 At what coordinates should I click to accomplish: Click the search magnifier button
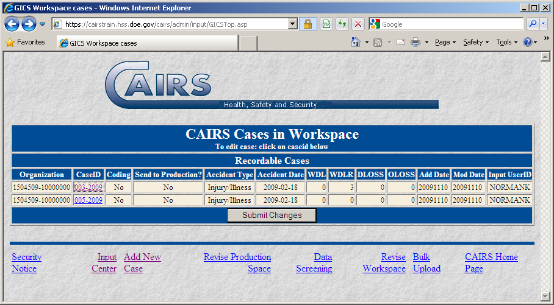533,24
